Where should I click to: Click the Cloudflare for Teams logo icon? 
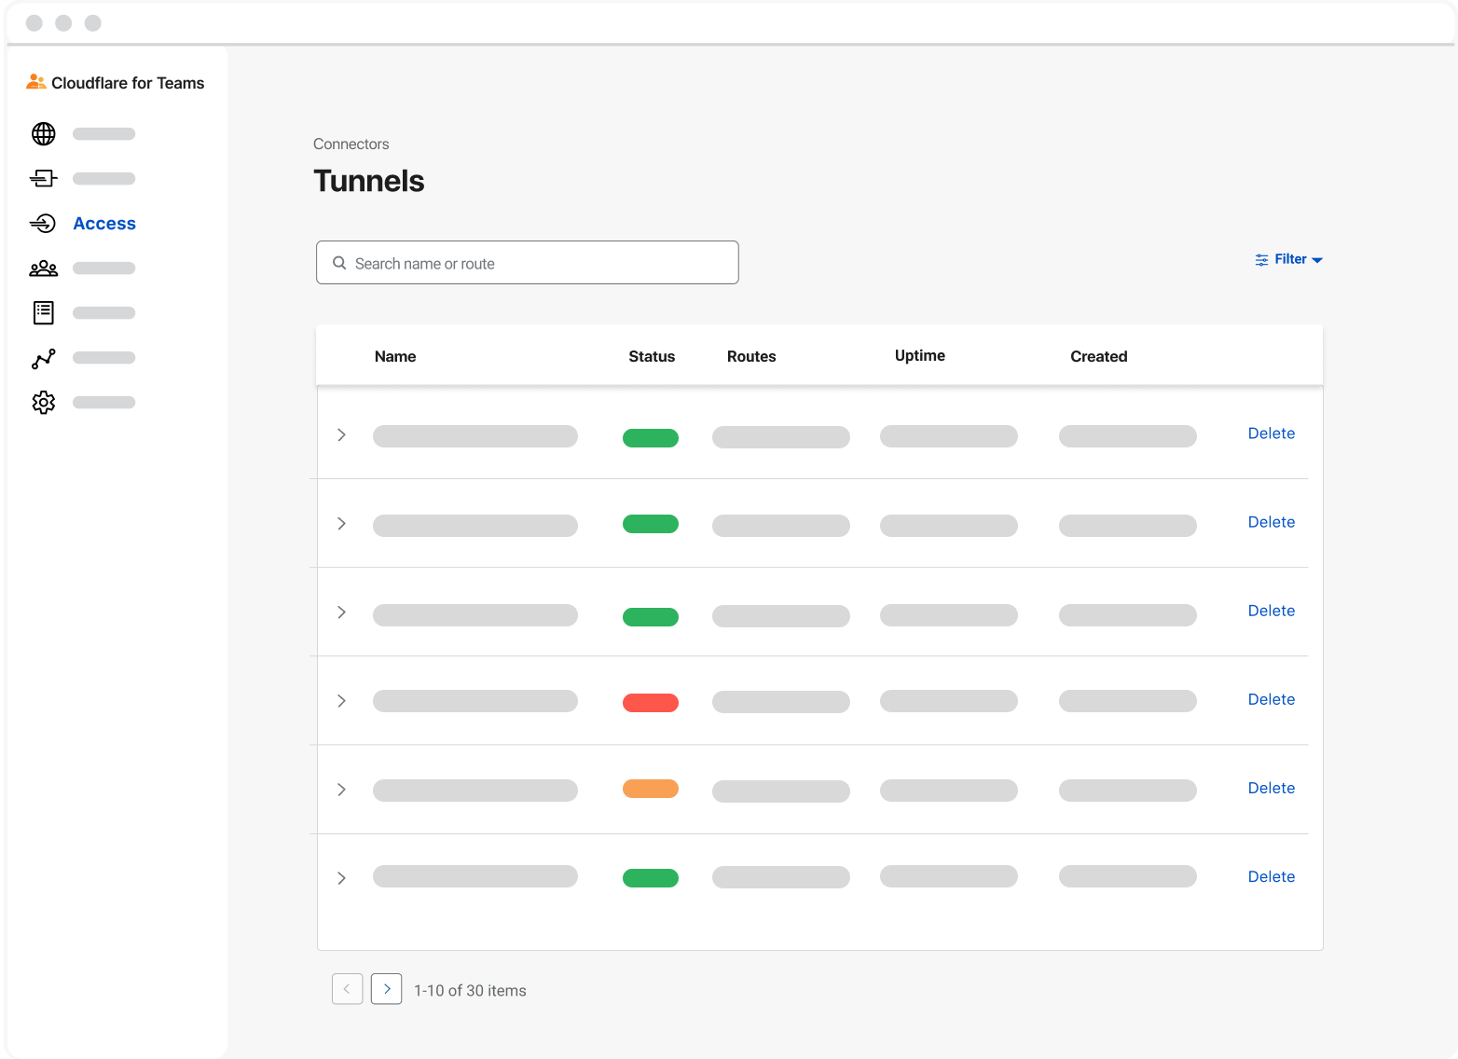point(36,82)
